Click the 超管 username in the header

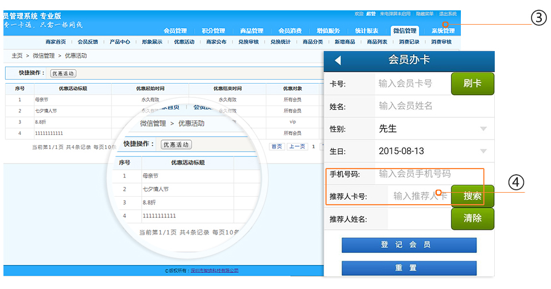(x=371, y=14)
